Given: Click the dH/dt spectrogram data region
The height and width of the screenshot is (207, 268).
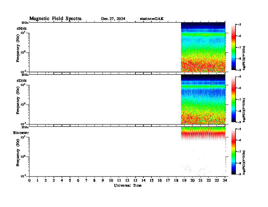Looking at the screenshot, I should 203,47.
